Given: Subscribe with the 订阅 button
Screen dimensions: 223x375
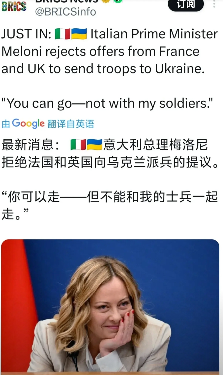Looking at the screenshot, I should (x=186, y=4).
